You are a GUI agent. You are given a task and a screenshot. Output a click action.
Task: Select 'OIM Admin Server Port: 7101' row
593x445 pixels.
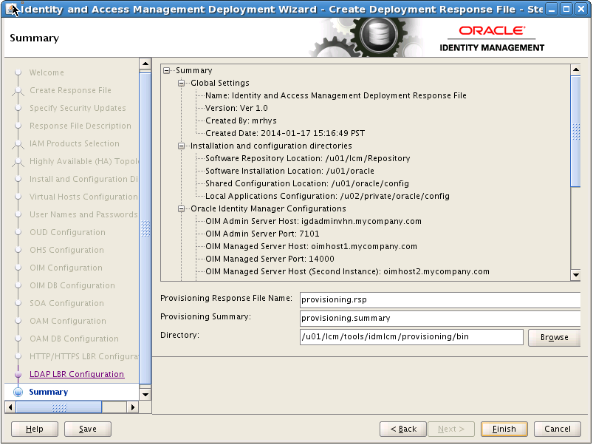tap(262, 234)
